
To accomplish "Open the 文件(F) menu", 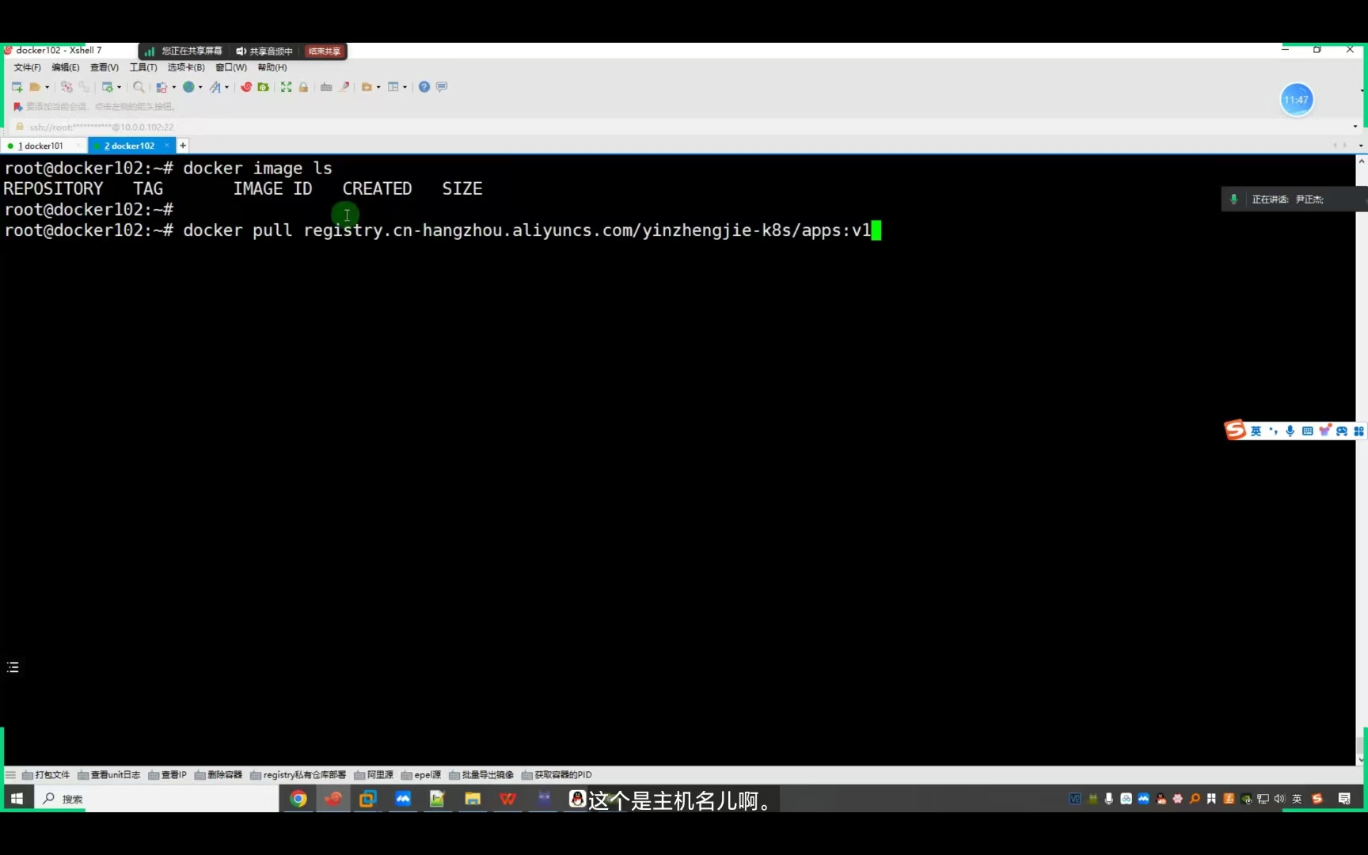I will [x=27, y=67].
